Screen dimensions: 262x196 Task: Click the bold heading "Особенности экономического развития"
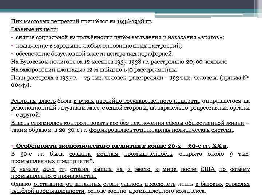pos(122,146)
